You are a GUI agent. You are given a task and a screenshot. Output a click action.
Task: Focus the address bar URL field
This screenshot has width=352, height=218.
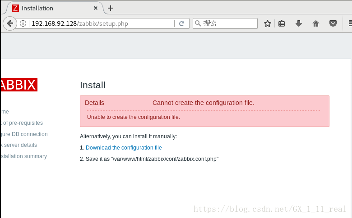[x=102, y=23]
